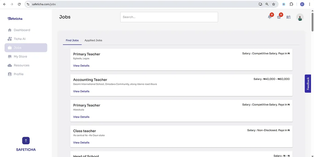Open the user avatar in page header

300,17
